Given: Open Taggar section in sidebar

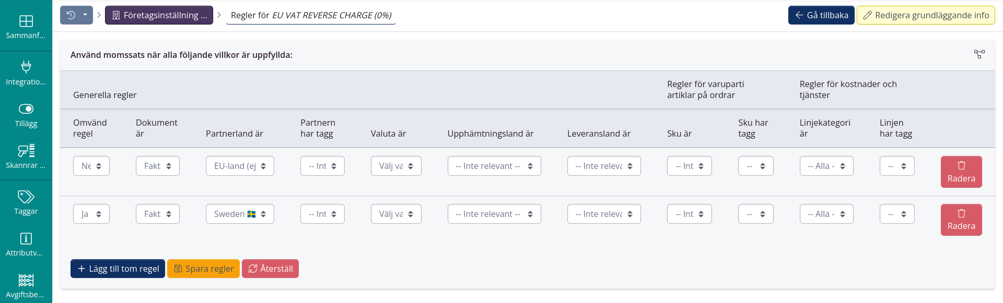Looking at the screenshot, I should 26,202.
